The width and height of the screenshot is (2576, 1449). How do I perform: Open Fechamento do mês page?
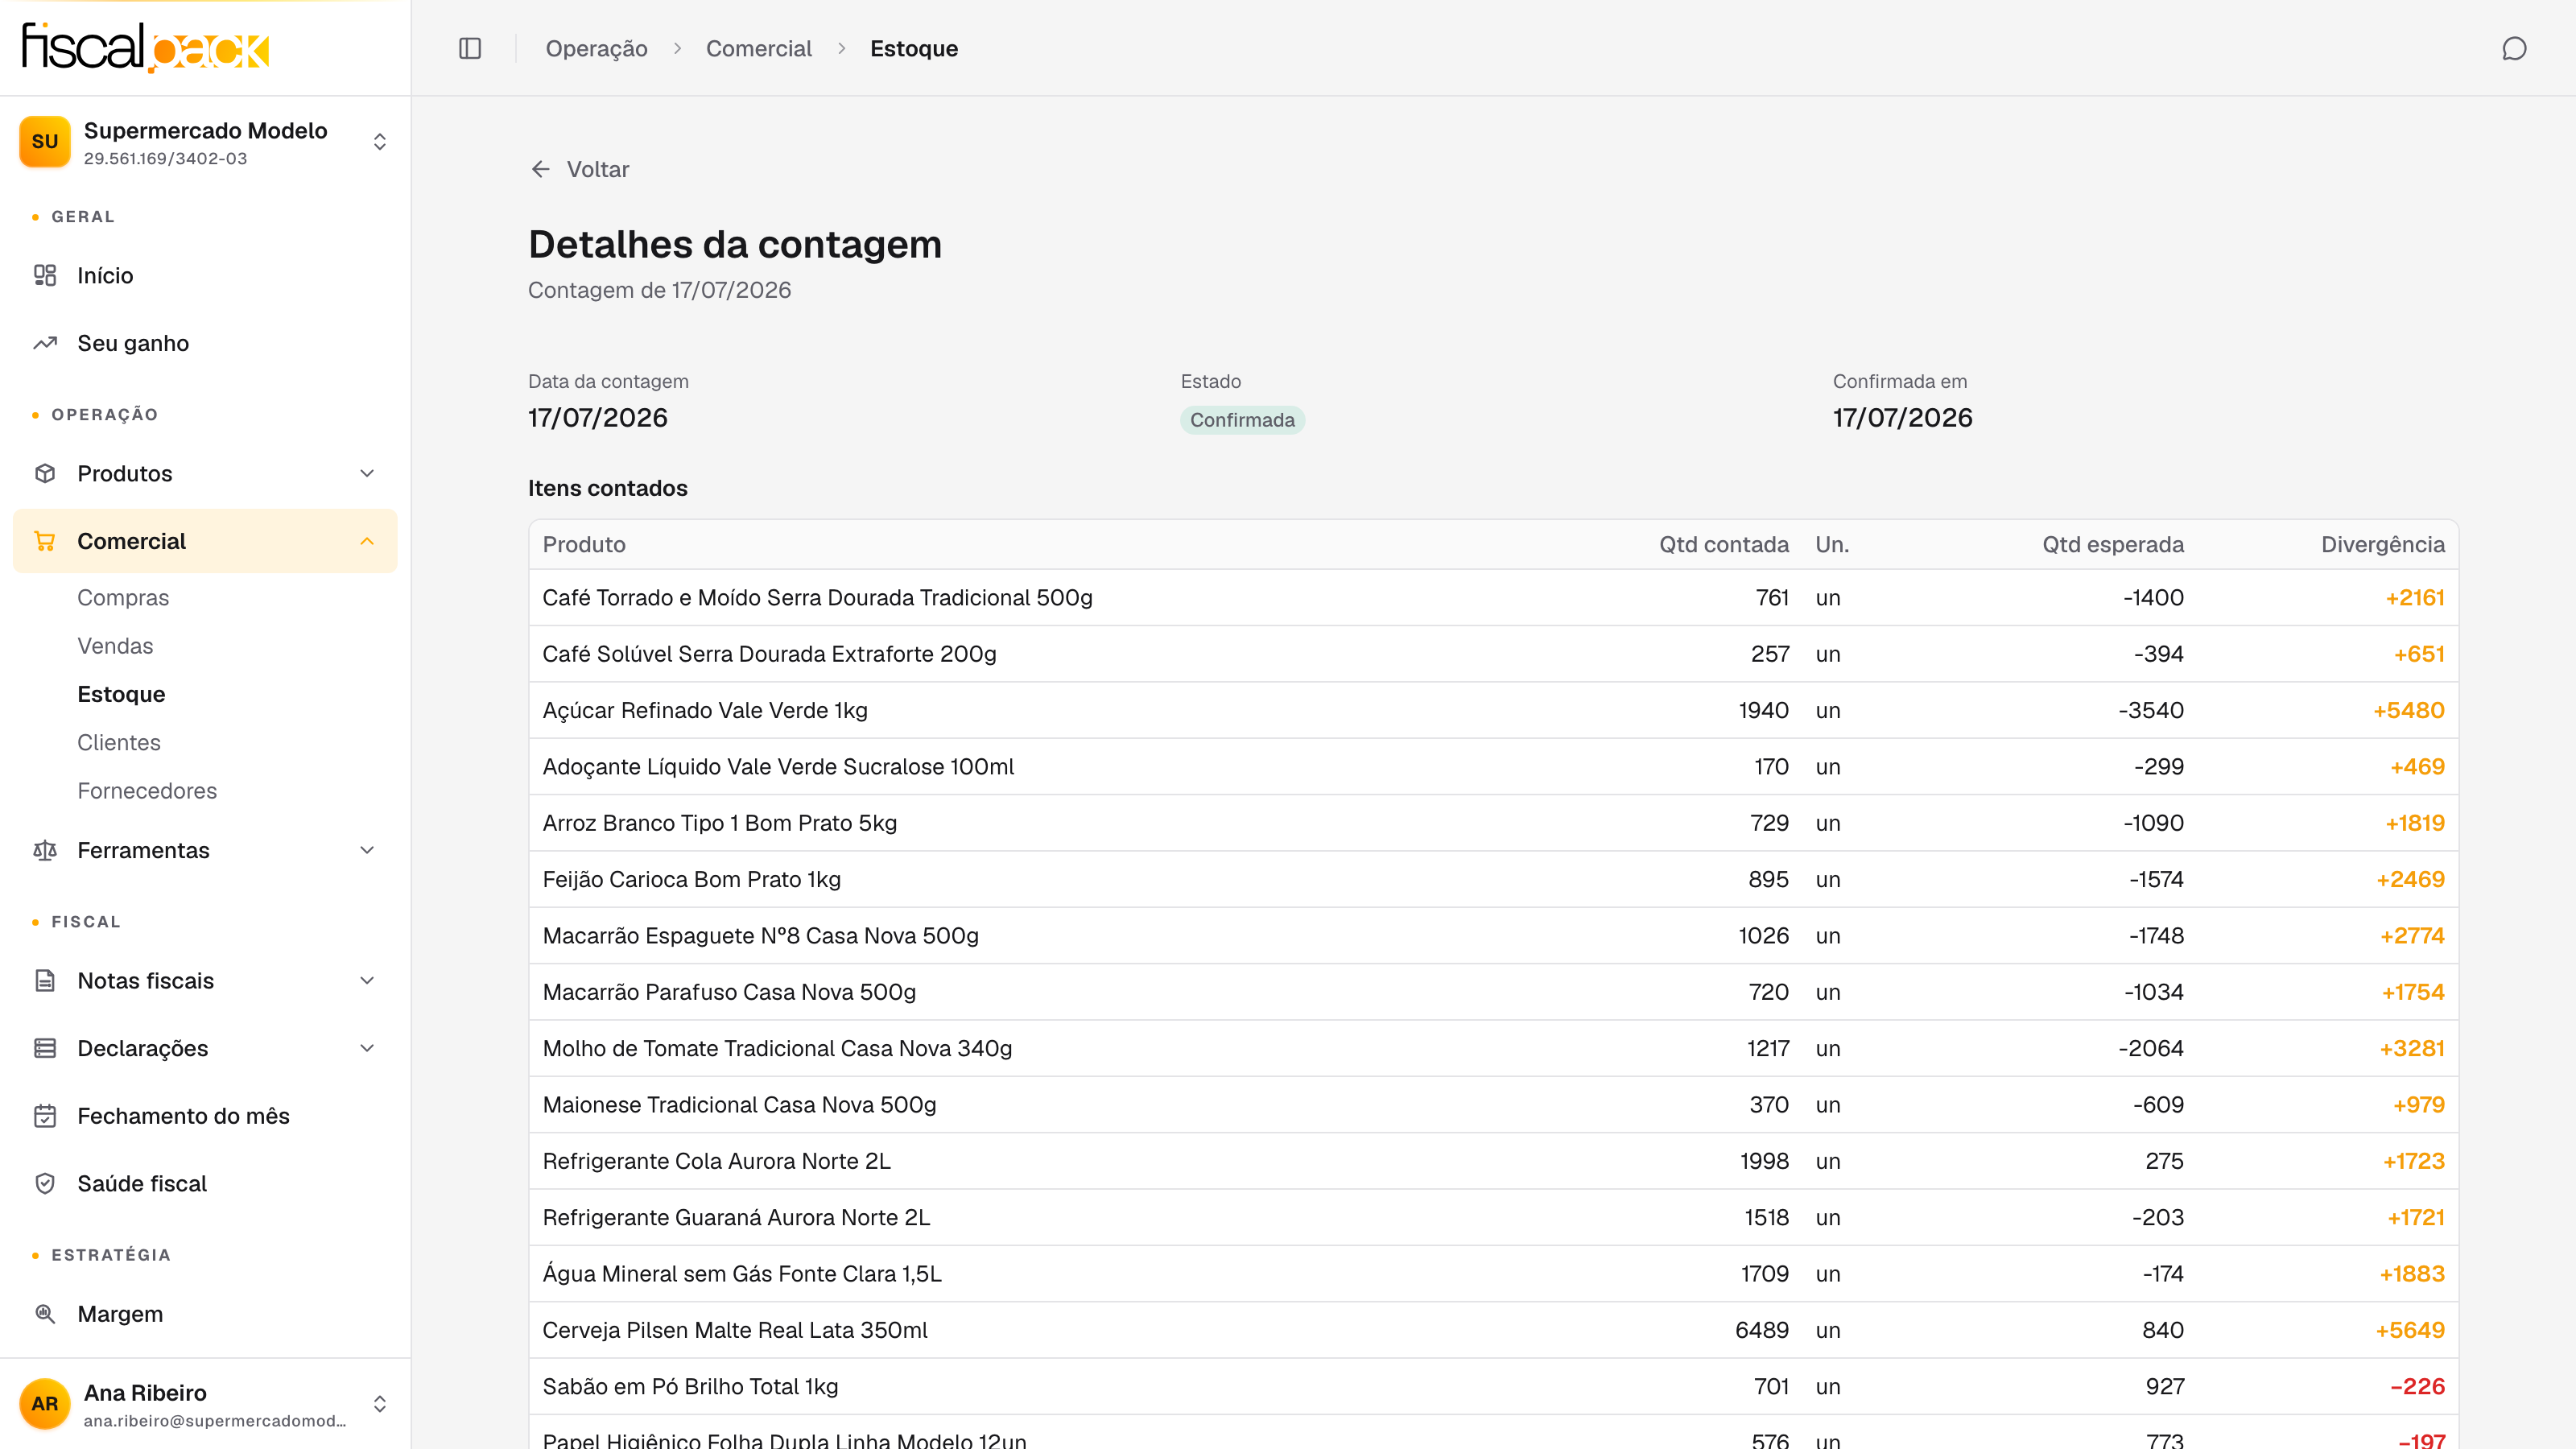(x=205, y=1116)
